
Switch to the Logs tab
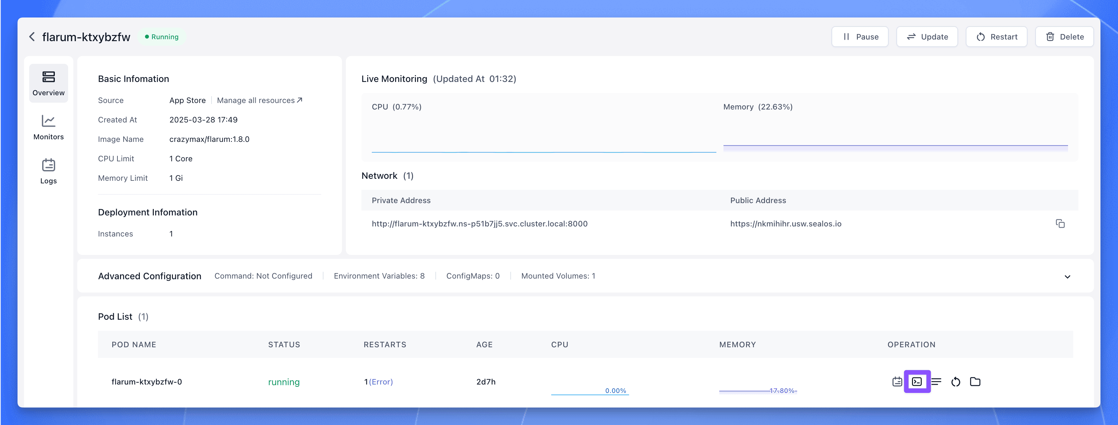49,171
